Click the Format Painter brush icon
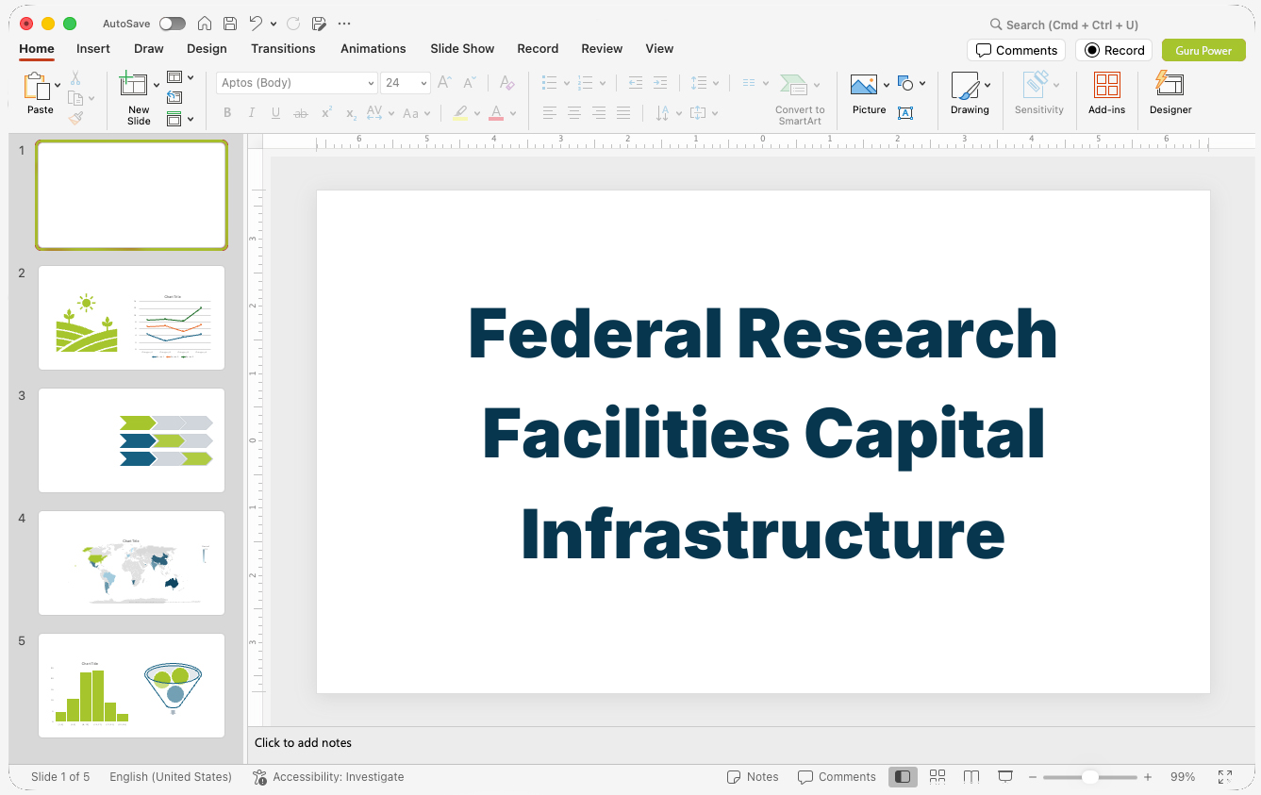Screen dimensions: 1261x795 pos(75,118)
